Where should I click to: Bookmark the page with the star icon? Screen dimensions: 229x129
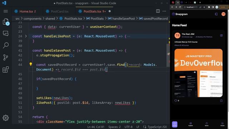(204, 7)
